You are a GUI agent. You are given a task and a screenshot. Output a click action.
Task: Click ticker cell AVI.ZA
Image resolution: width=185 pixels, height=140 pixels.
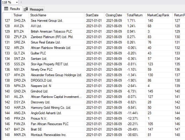(20, 26)
